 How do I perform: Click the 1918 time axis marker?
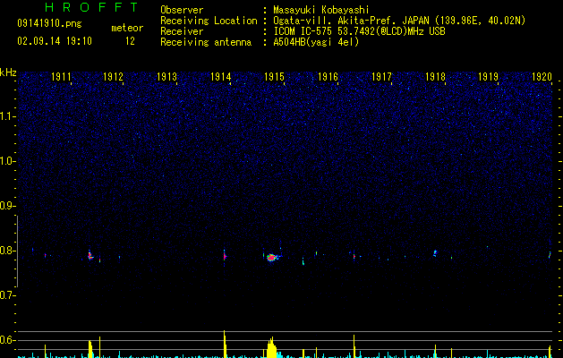pos(435,77)
